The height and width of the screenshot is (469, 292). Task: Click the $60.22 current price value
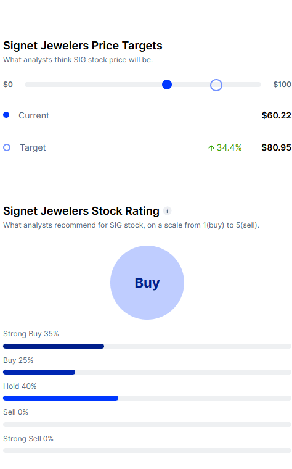276,115
